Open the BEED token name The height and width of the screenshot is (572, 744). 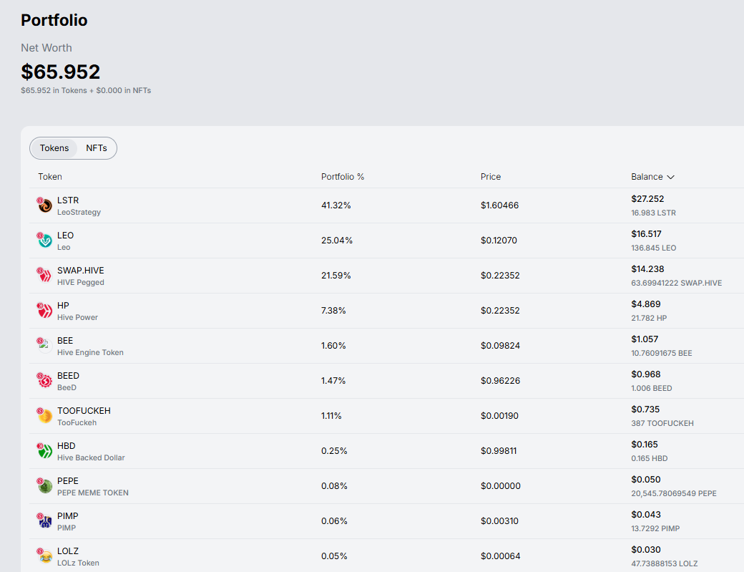(x=69, y=376)
